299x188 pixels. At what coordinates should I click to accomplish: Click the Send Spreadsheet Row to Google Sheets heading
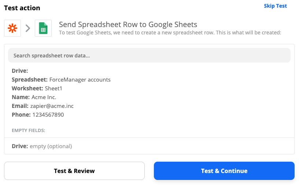[128, 25]
